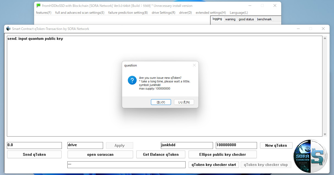Switch to the logging tab
The image size is (334, 175).
pyautogui.click(x=217, y=19)
